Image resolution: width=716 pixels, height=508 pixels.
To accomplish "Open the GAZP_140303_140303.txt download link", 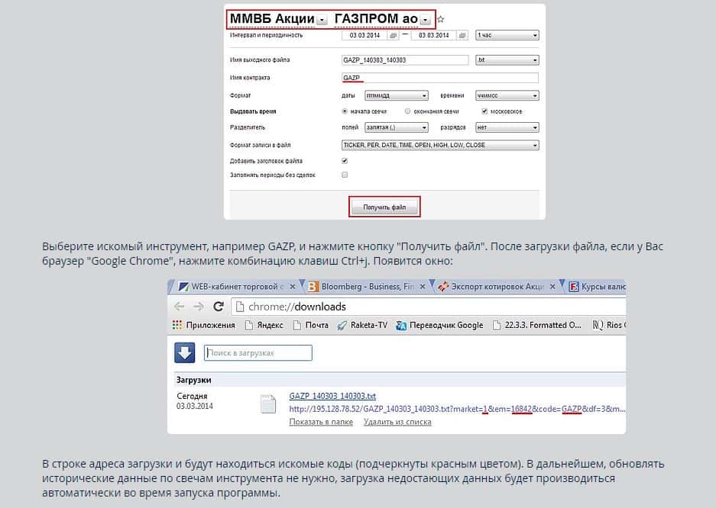I will (x=332, y=397).
